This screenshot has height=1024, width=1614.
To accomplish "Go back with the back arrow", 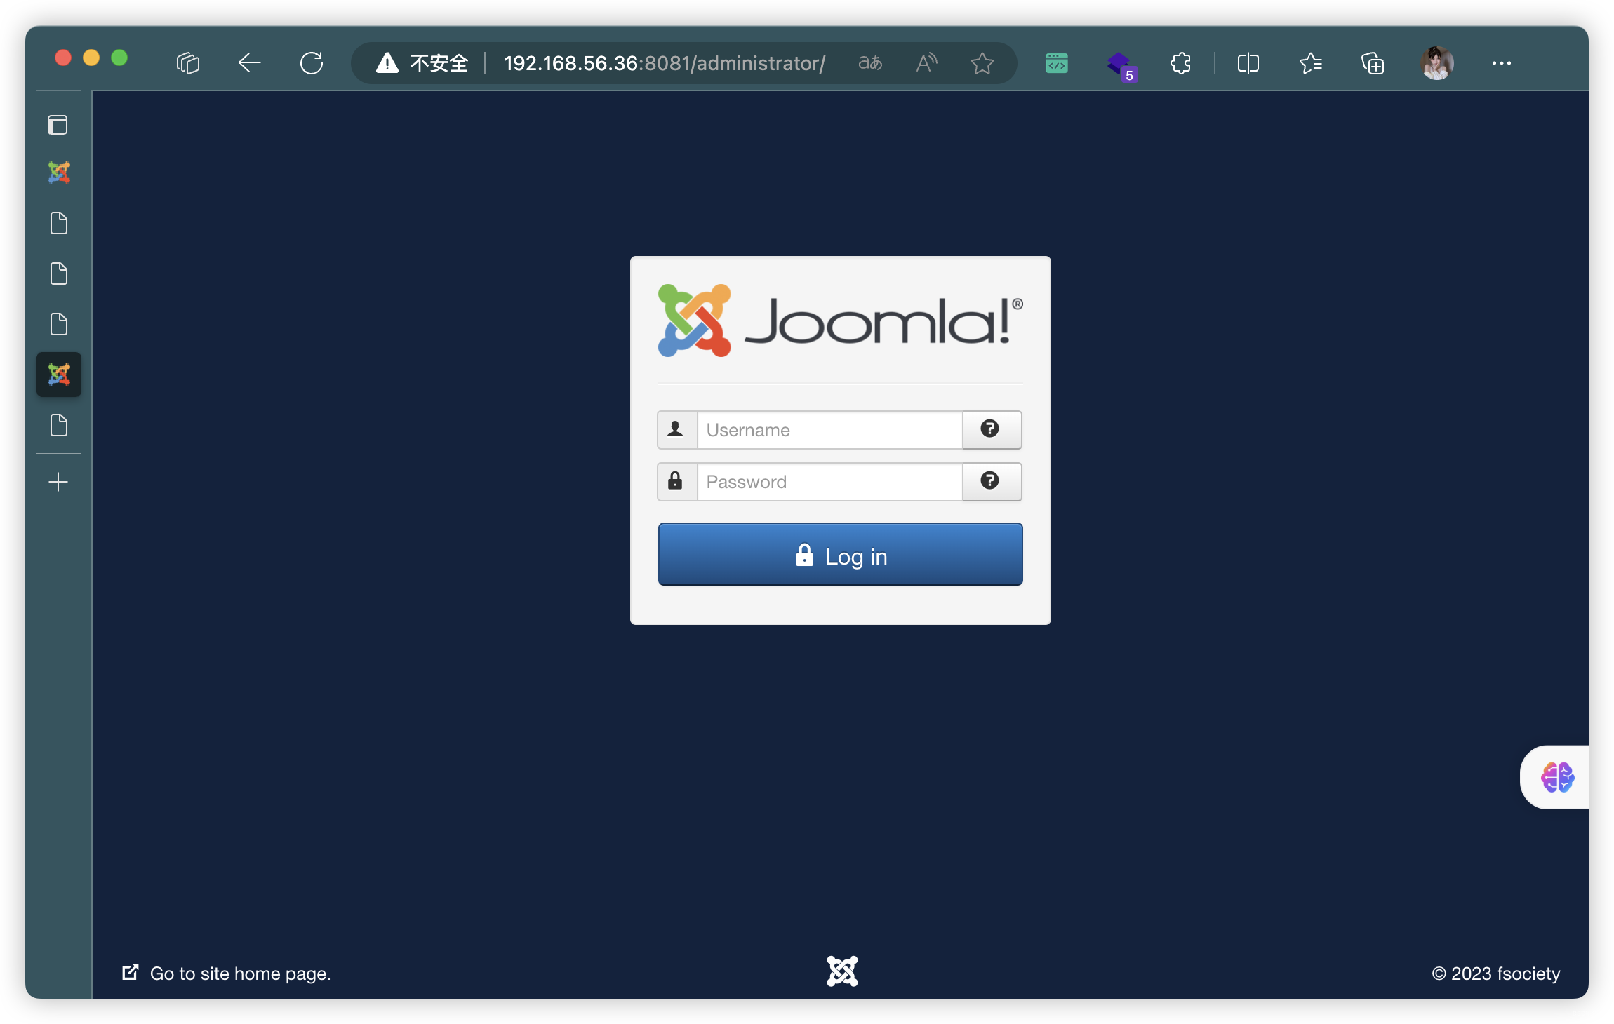I will (x=249, y=63).
